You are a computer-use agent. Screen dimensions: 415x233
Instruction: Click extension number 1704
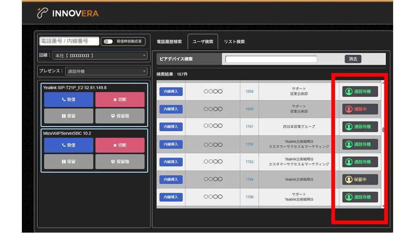coord(249,179)
